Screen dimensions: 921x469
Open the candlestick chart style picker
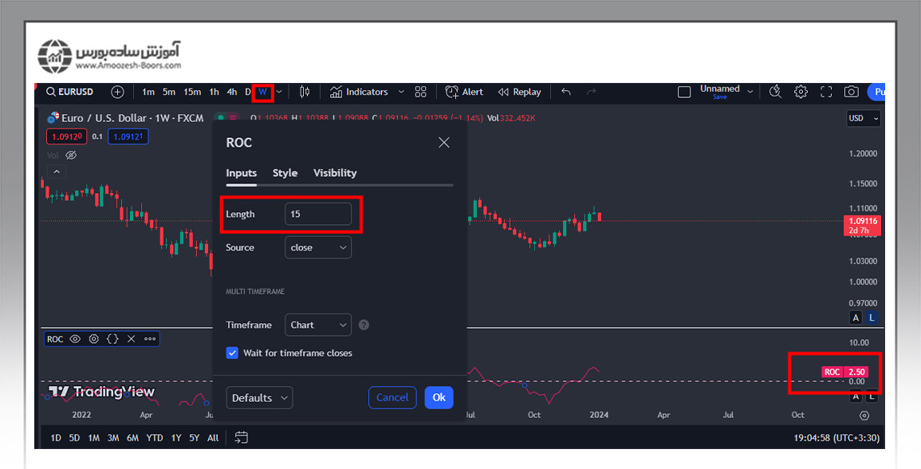pyautogui.click(x=304, y=92)
